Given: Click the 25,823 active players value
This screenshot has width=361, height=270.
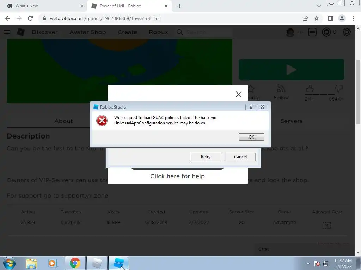Looking at the screenshot, I should (28, 223).
